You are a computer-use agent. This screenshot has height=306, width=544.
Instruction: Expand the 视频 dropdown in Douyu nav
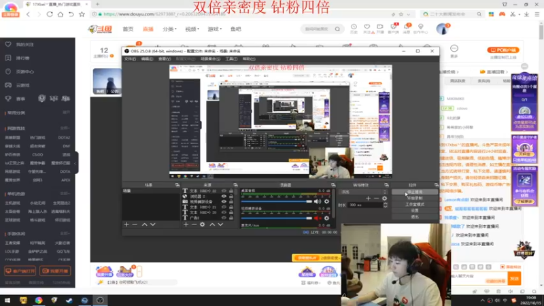tap(192, 29)
